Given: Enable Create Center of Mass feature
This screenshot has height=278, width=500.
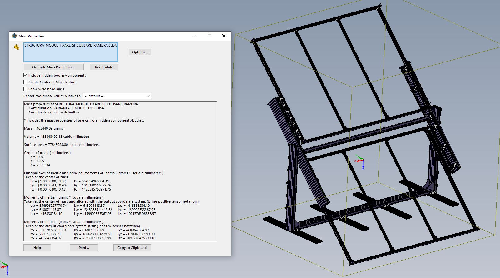Looking at the screenshot, I should coord(26,82).
